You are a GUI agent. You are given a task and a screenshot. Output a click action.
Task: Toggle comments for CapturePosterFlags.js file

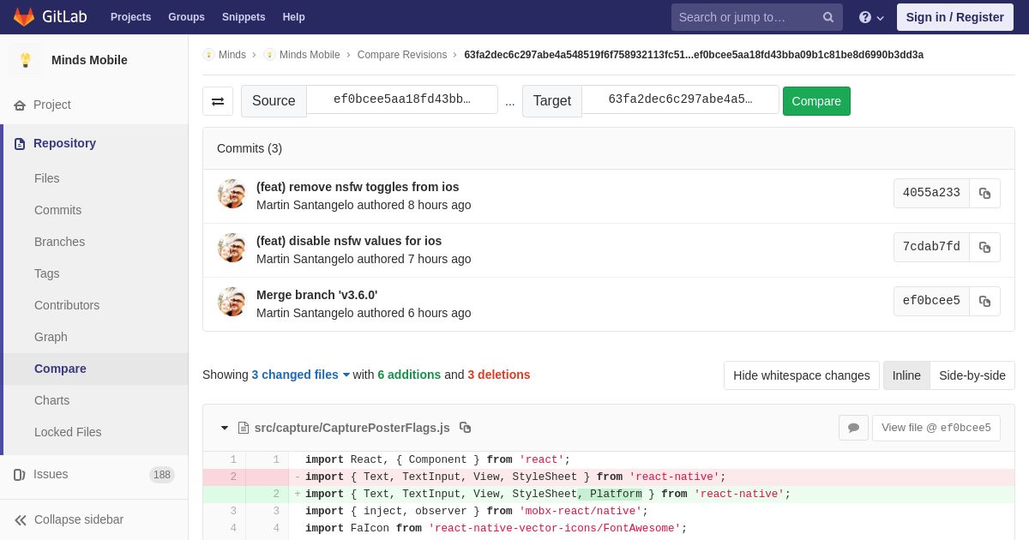tap(853, 428)
